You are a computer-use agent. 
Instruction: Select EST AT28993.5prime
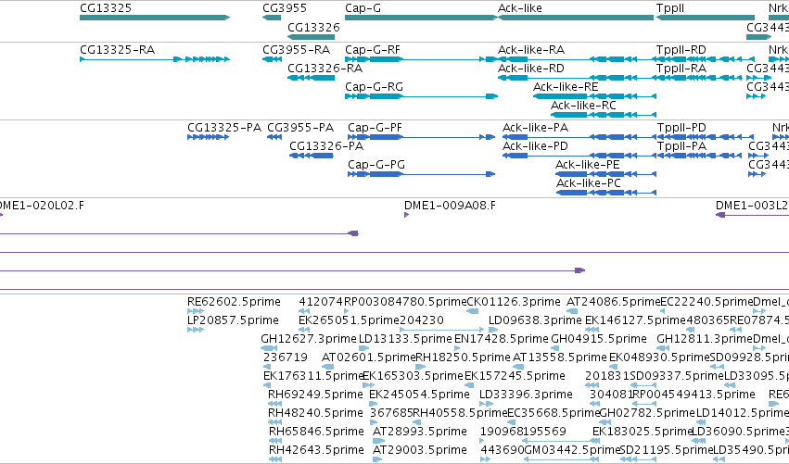[420, 432]
